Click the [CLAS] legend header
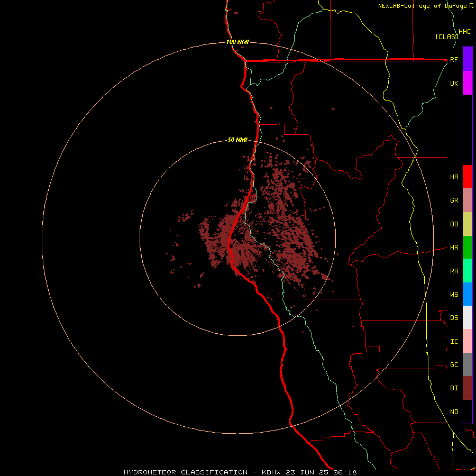This screenshot has height=476, width=476. (447, 36)
